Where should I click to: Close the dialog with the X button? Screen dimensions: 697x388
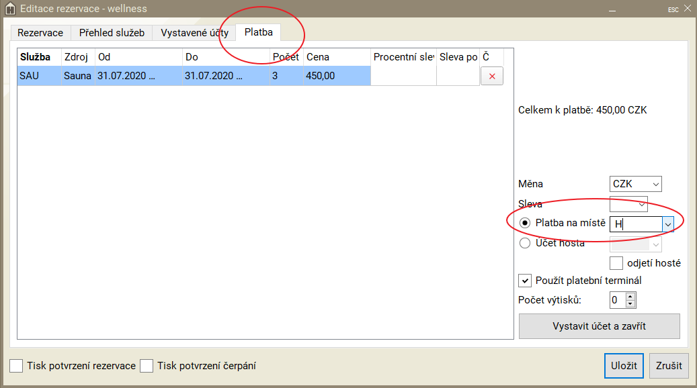pos(687,9)
